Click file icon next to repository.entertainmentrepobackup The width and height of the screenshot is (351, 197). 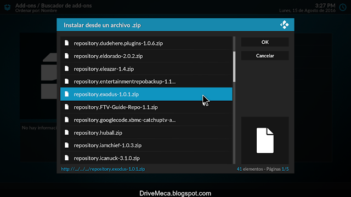click(66, 81)
